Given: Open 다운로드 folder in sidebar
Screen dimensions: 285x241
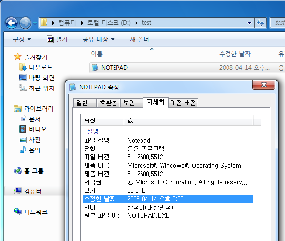Looking at the screenshot, I should coord(35,67).
